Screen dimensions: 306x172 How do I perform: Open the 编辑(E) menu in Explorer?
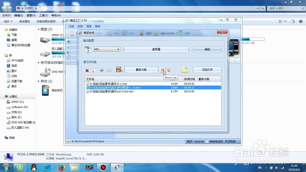click(x=19, y=15)
